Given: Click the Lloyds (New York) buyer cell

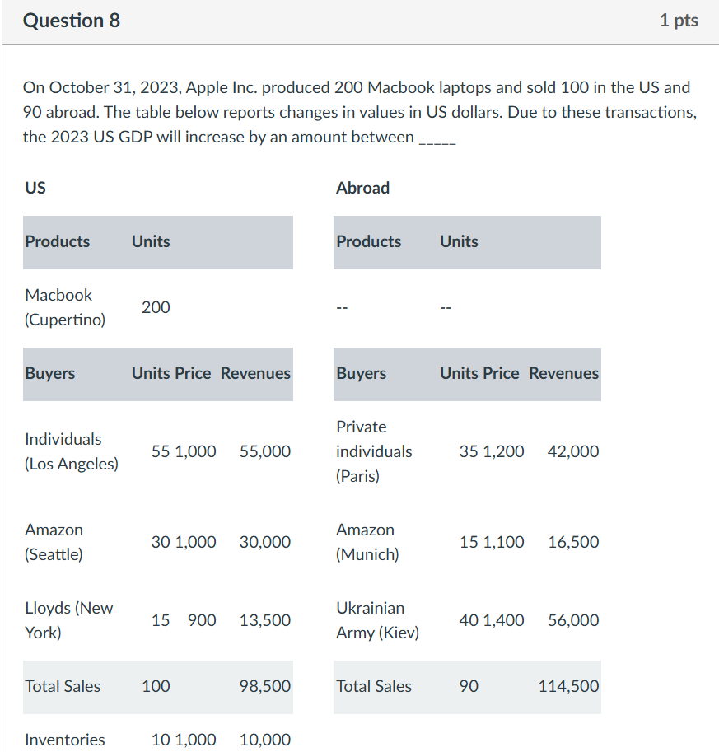Looking at the screenshot, I should tap(69, 620).
